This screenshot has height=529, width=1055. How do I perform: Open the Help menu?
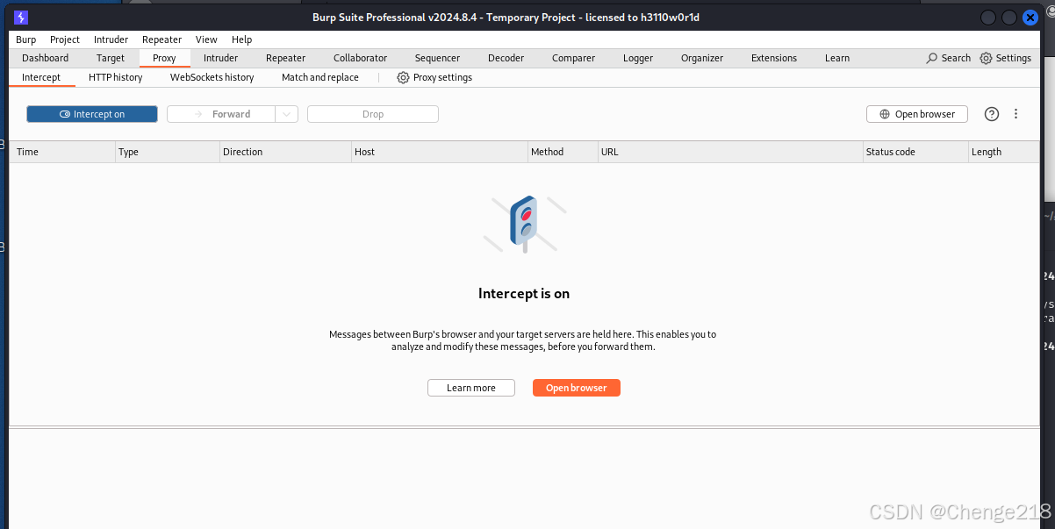(x=242, y=39)
